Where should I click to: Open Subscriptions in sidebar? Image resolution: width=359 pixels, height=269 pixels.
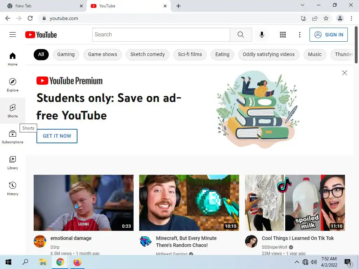point(13,137)
